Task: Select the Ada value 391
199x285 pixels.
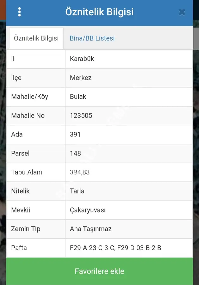Action: (x=75, y=135)
